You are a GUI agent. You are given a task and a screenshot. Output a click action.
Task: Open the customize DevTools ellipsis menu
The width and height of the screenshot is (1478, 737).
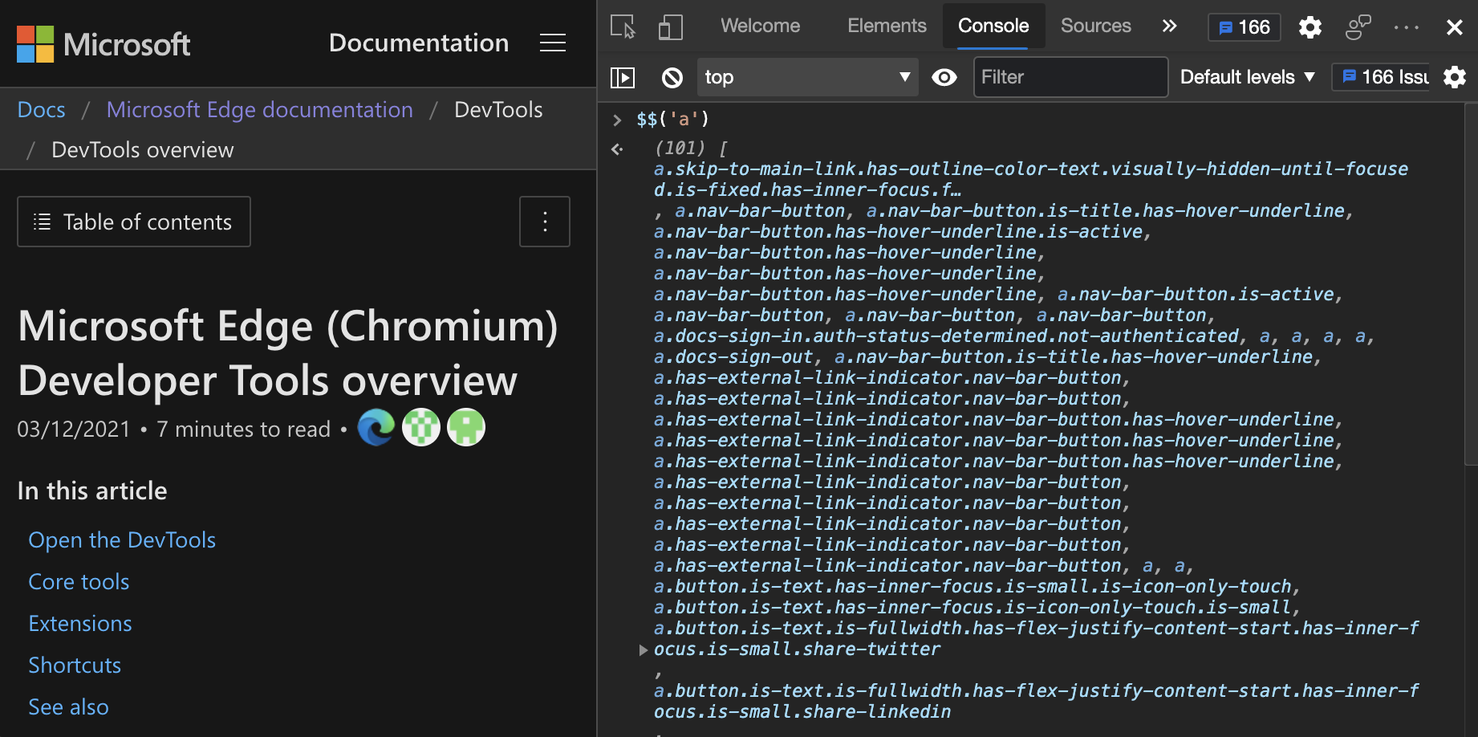coord(1407,27)
